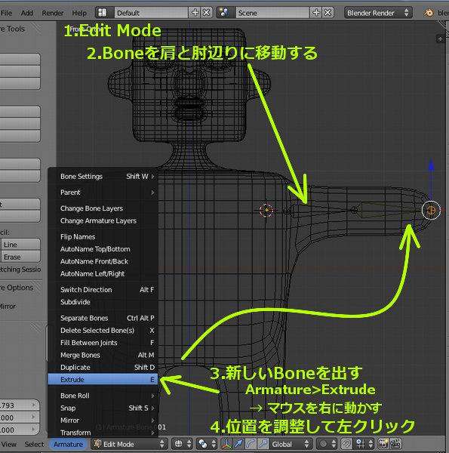449x453 pixels.
Task: Expand the Parent submenu
Action: click(103, 193)
